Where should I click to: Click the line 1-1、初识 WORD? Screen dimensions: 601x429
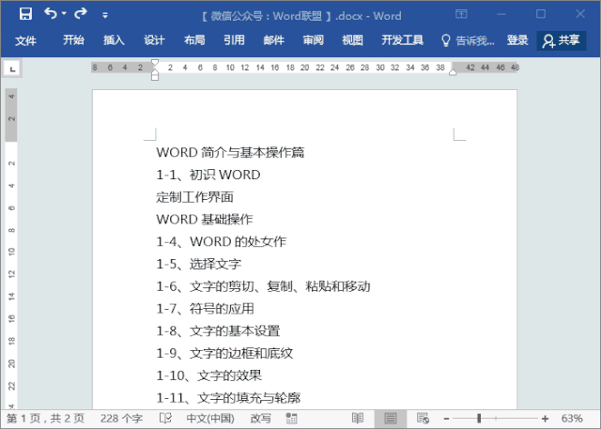(208, 175)
